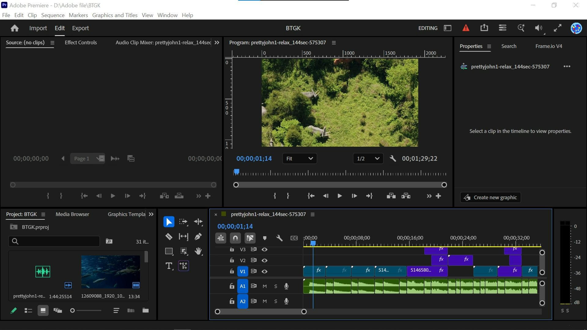
Task: Select the Ripple Edit tool
Action: pyautogui.click(x=198, y=222)
